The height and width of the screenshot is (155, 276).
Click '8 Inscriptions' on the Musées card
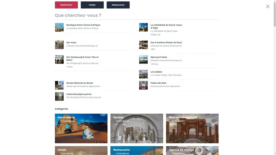pos(123,121)
